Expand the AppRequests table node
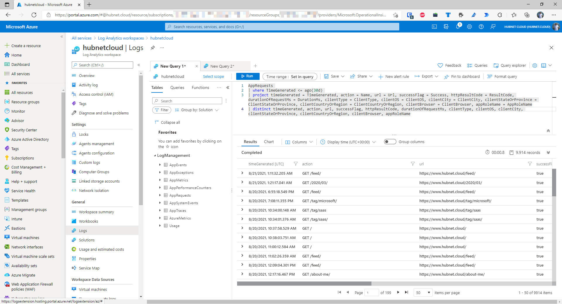This screenshot has height=304, width=562. (x=160, y=195)
